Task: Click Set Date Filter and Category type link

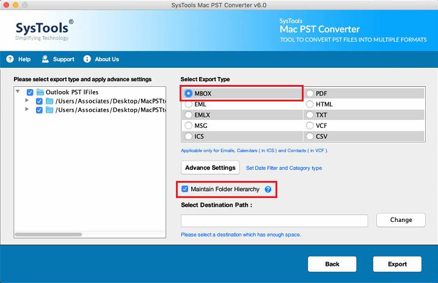Action: point(284,168)
